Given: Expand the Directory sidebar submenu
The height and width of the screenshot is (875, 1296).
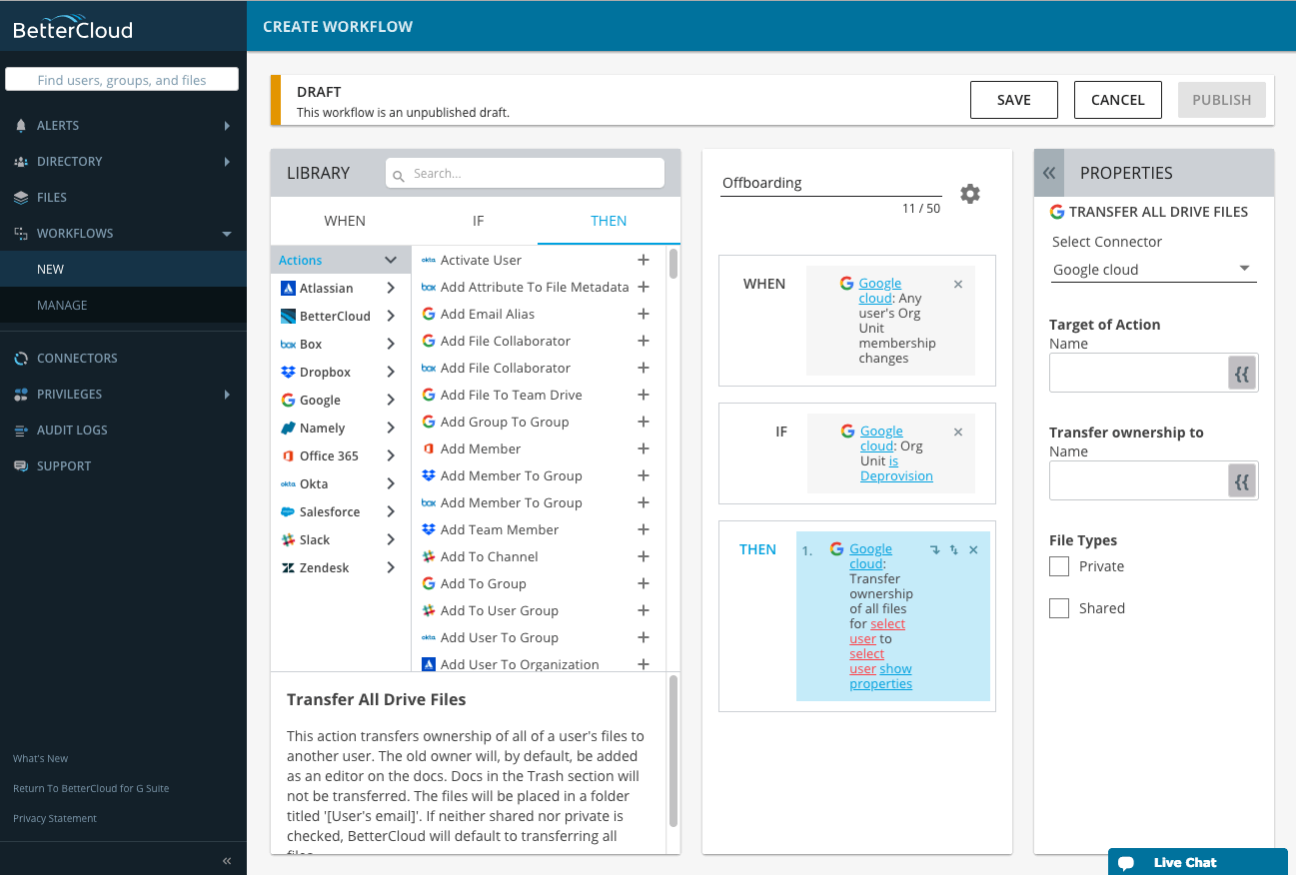Looking at the screenshot, I should 227,162.
